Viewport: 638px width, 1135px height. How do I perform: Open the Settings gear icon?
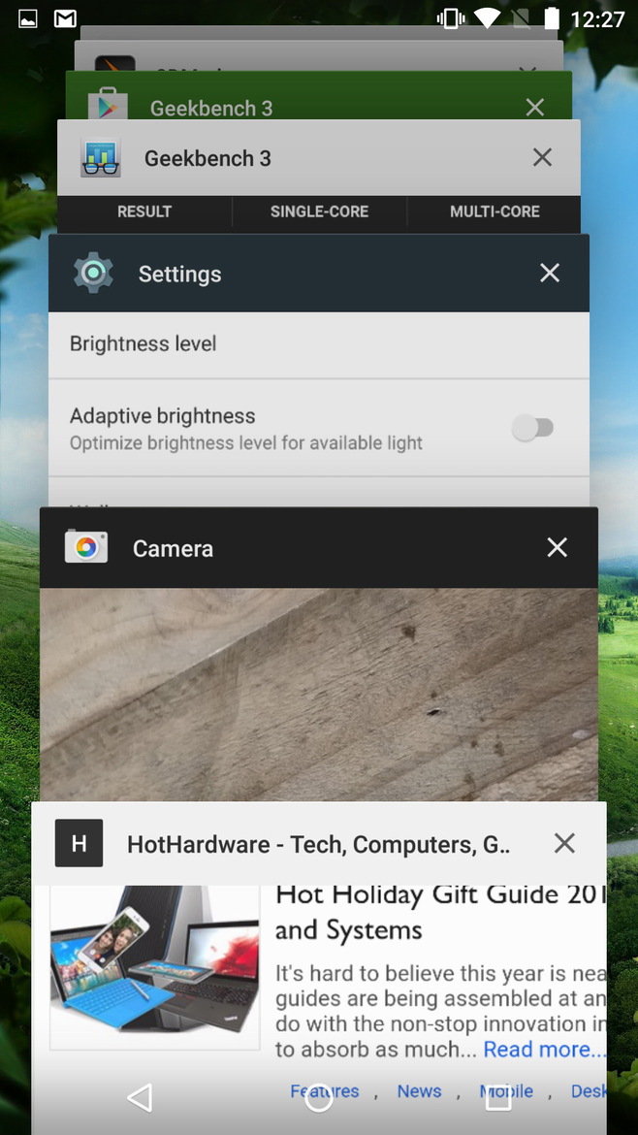(x=93, y=273)
